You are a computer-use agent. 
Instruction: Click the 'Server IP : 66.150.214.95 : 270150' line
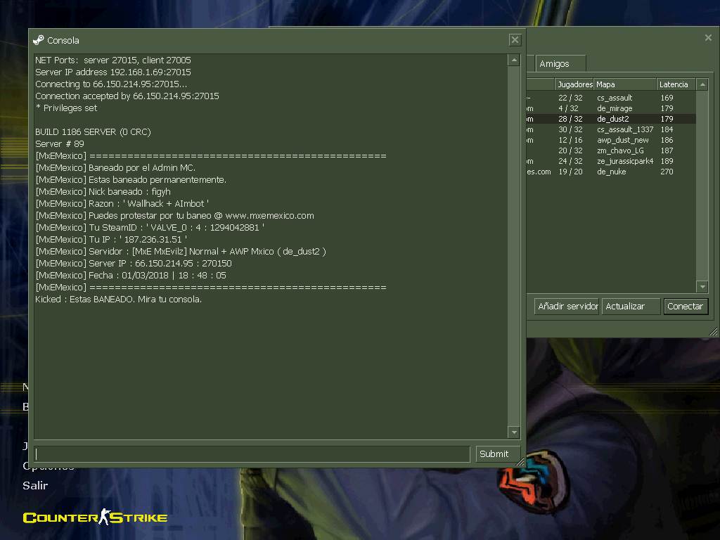[134, 263]
